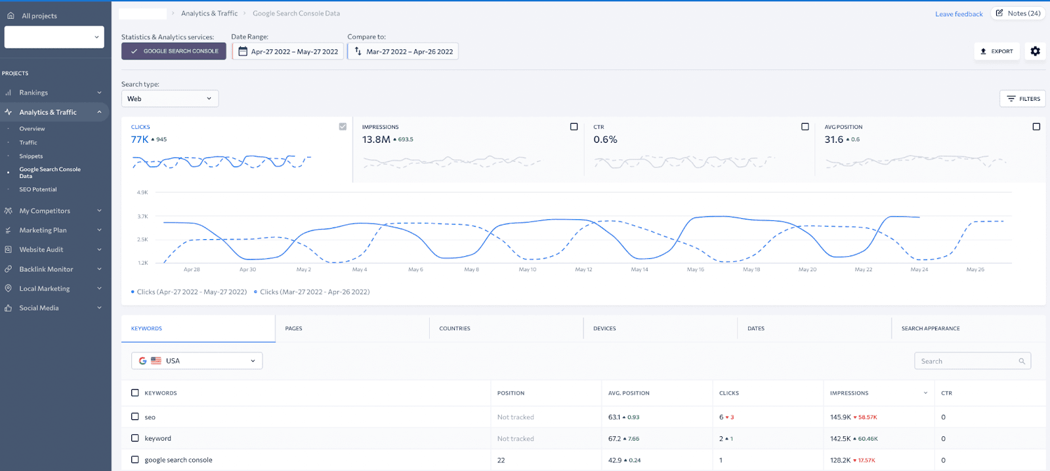
Task: Click the Social Media thumbs-up icon
Action: tap(8, 308)
